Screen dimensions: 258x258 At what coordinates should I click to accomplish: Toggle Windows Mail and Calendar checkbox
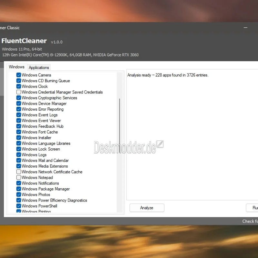(x=19, y=160)
